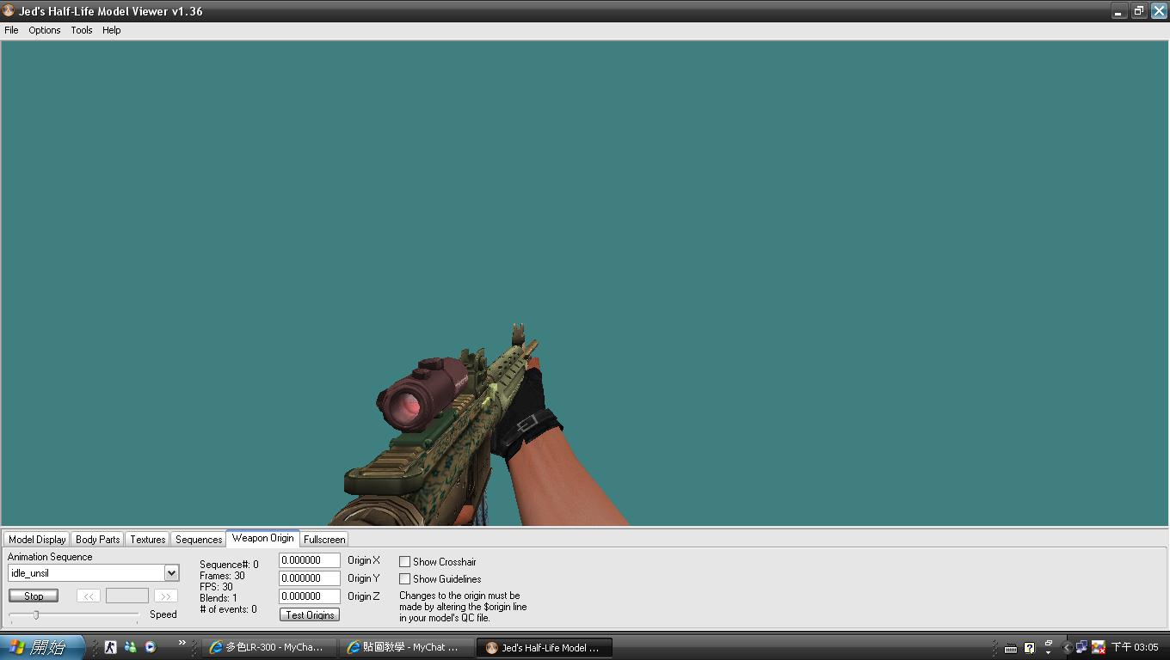
Task: Click the frame number field
Action: tap(127, 596)
